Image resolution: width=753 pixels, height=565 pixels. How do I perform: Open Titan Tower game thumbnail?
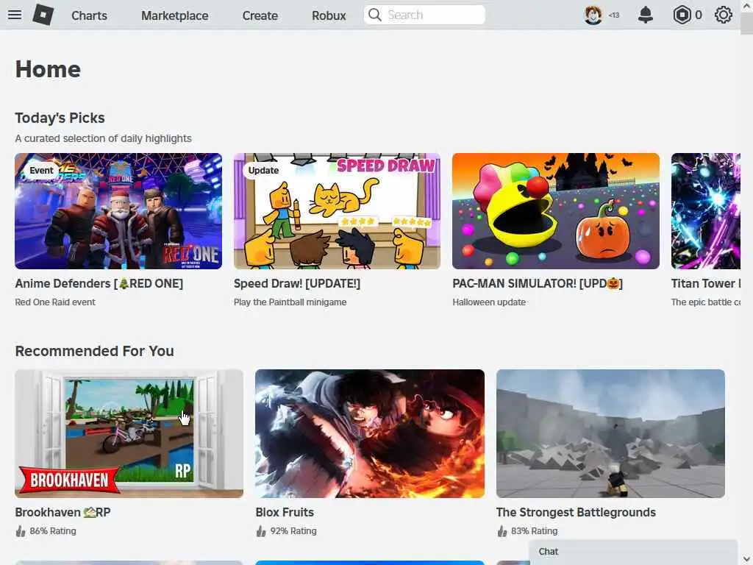706,211
